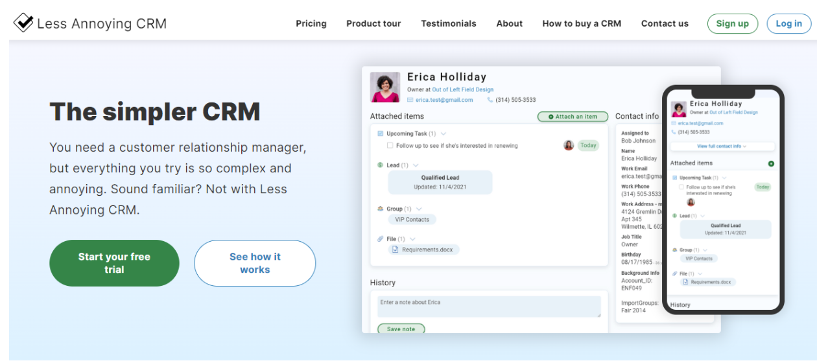Click 'Out of Left Field Design' in phone mockup
817x363 pixels.
[733, 112]
